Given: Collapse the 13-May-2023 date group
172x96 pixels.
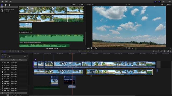Looking at the screenshot, I should [x=20, y=32].
